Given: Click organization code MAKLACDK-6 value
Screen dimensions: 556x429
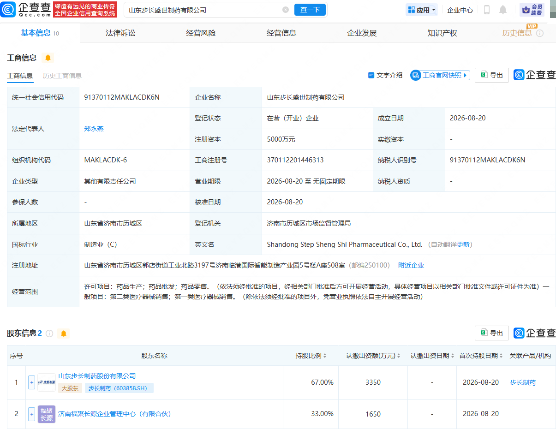Looking at the screenshot, I should pos(105,160).
